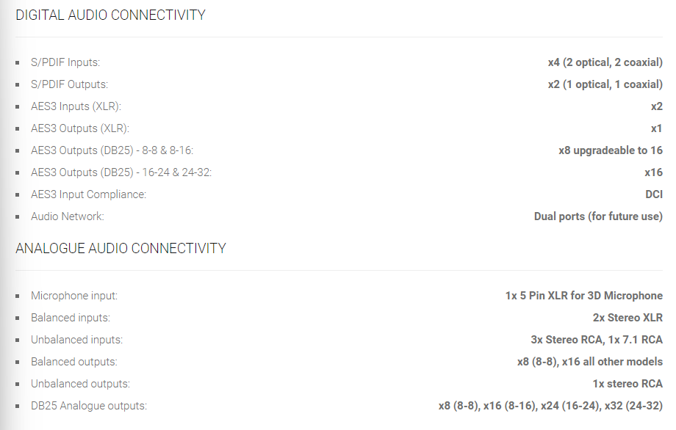
Task: Click the '1x stereo RCA' value
Action: [628, 384]
